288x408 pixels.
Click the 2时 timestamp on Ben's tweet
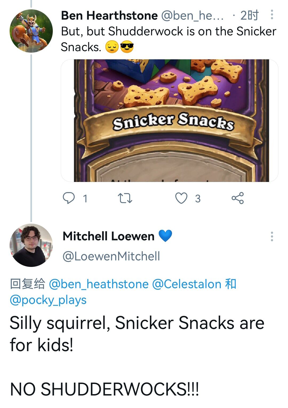click(249, 15)
